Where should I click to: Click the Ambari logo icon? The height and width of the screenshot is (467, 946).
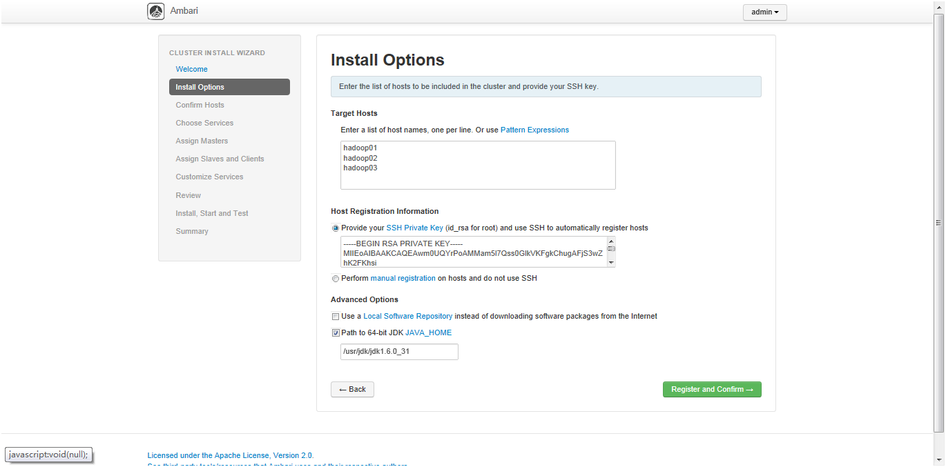coord(156,12)
